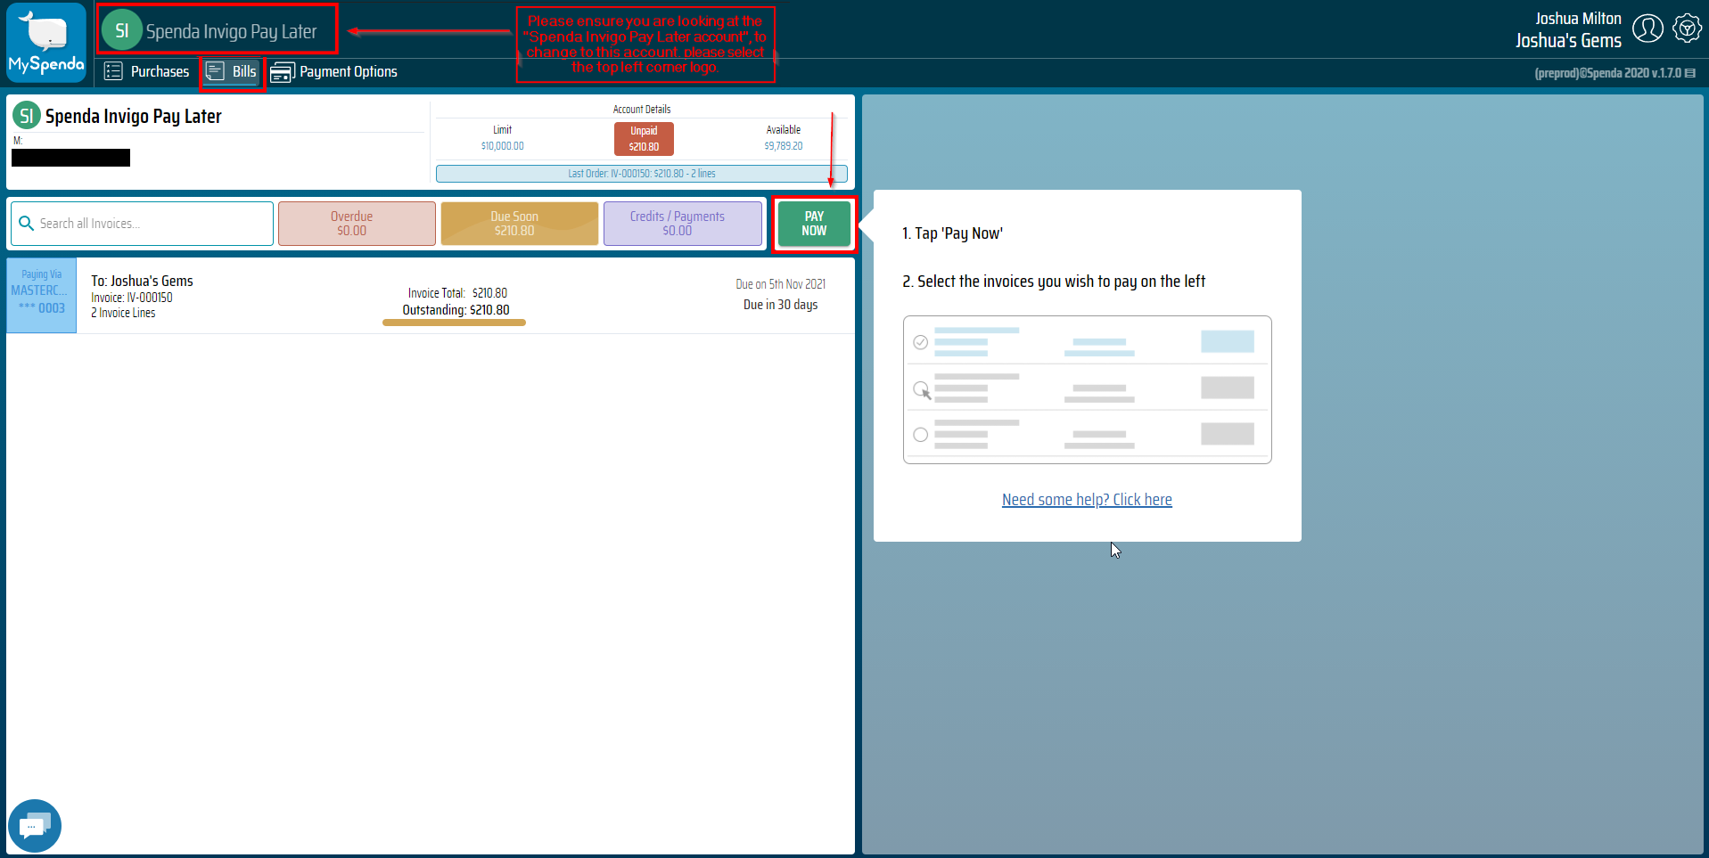This screenshot has height=858, width=1709.
Task: Click the To: Joshua's Gems text
Action: [x=142, y=281]
